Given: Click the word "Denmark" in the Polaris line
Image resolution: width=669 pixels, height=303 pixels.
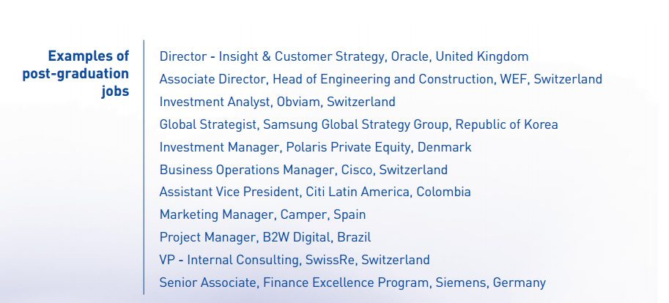Looking at the screenshot, I should (444, 147).
